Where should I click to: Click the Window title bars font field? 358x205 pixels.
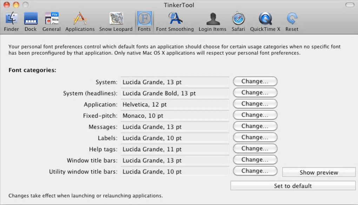[175, 160]
